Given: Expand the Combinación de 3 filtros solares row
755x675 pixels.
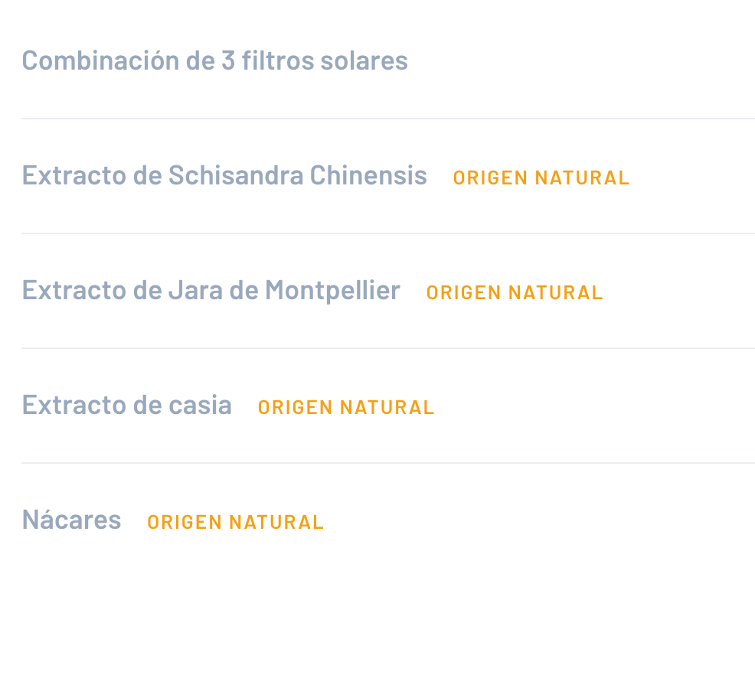Looking at the screenshot, I should tap(582, 61).
